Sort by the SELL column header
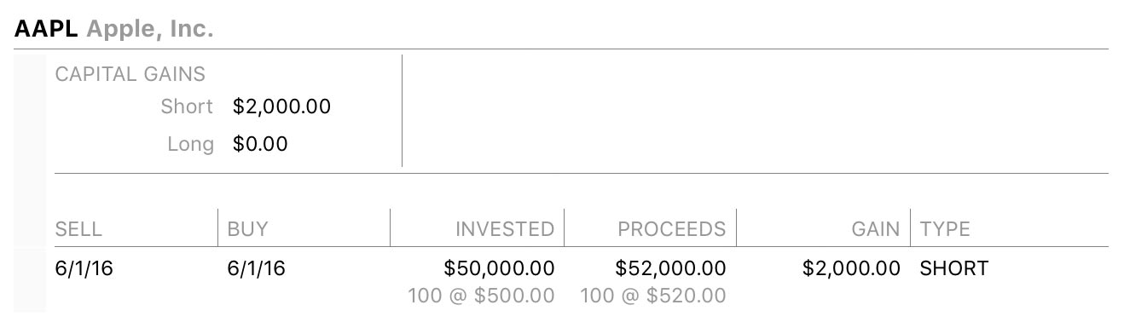1124x322 pixels. [78, 229]
